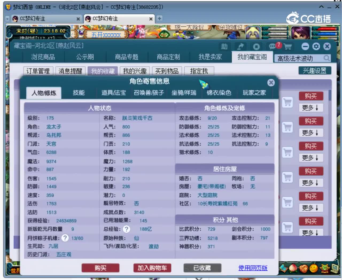Click the panda pet avatar portrait

coord(252,33)
